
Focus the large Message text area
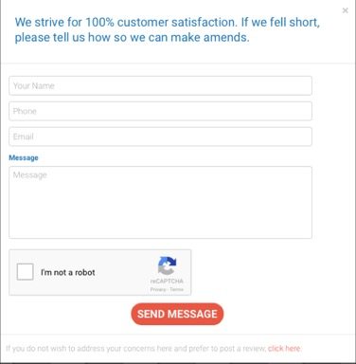click(160, 202)
